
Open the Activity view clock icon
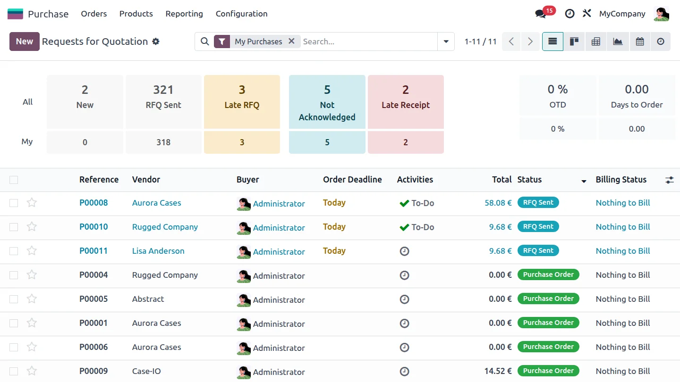tap(661, 42)
